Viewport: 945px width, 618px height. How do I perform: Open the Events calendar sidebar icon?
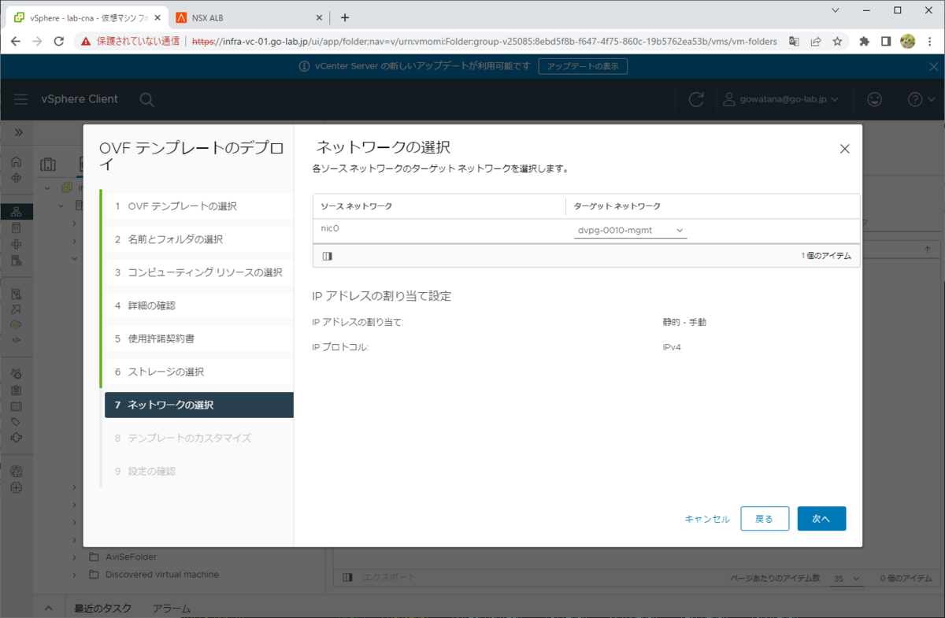pos(17,406)
